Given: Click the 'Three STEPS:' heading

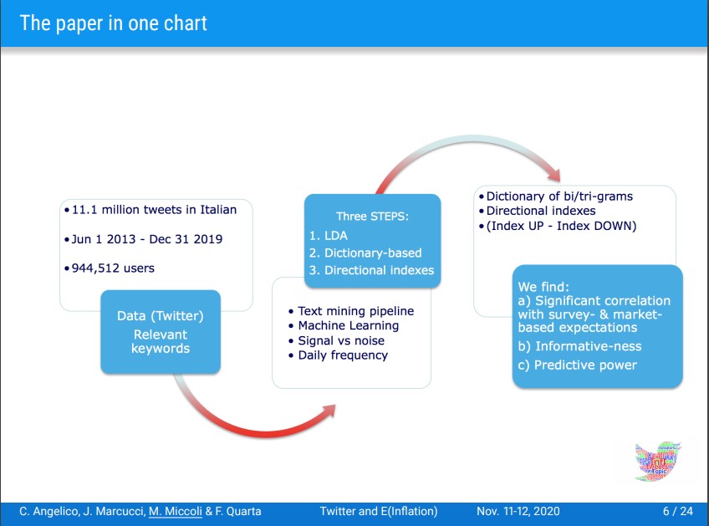Looking at the screenshot, I should [x=372, y=217].
